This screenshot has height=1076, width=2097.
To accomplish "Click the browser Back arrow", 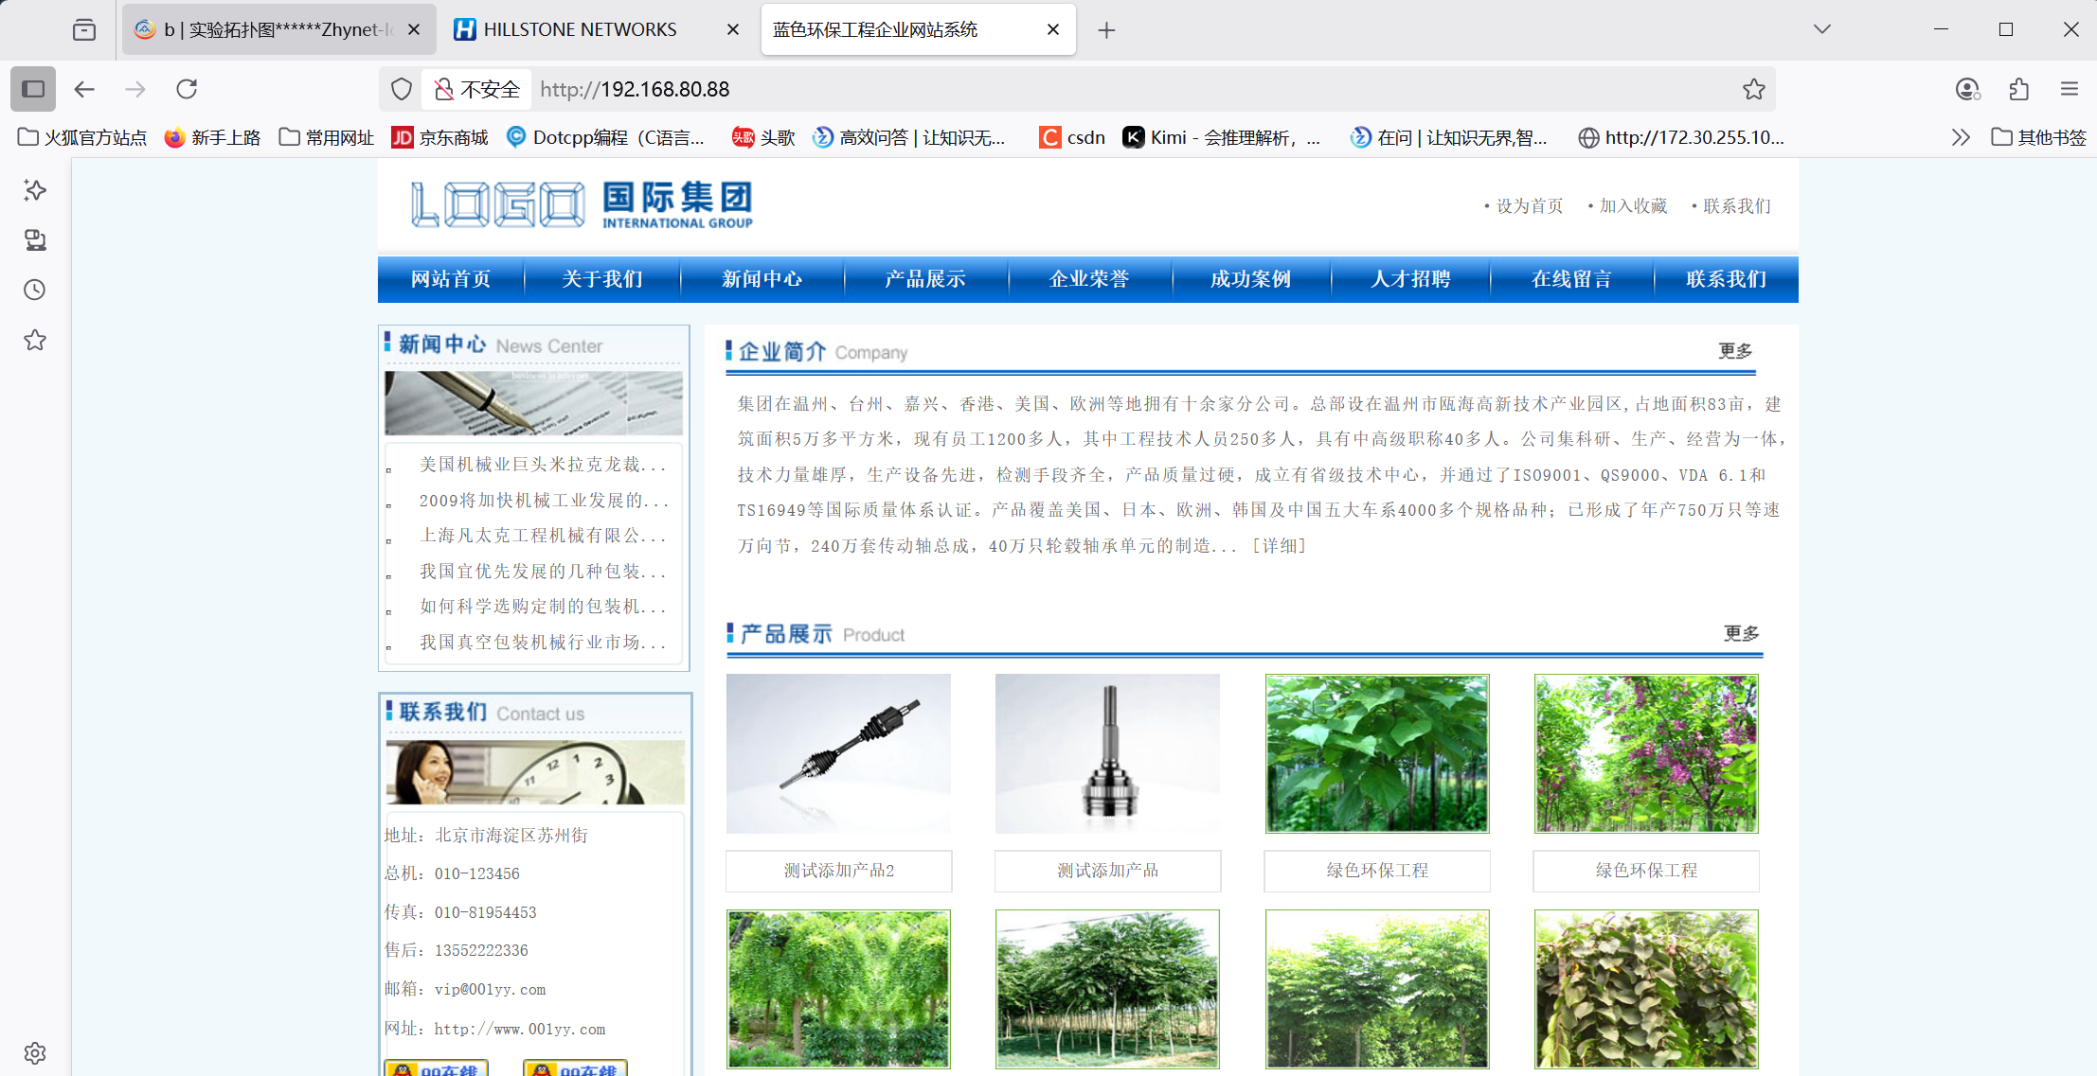I will (x=84, y=89).
